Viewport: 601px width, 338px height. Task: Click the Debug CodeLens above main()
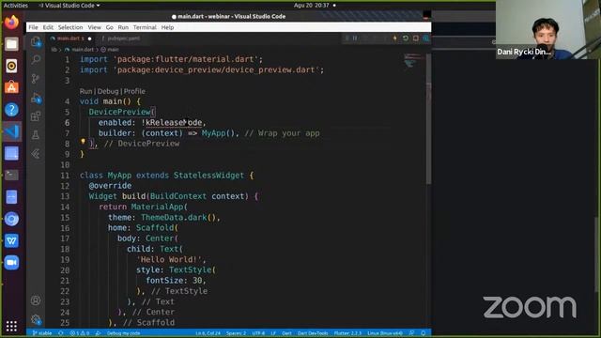pyautogui.click(x=108, y=91)
